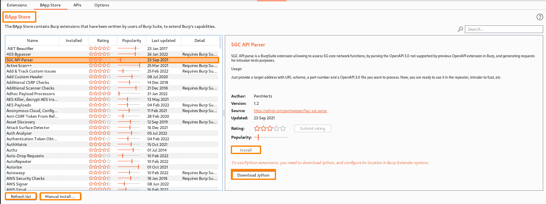Click the popularity bar of Autorize row
Viewport: 546px width, 204px height.
129,167
